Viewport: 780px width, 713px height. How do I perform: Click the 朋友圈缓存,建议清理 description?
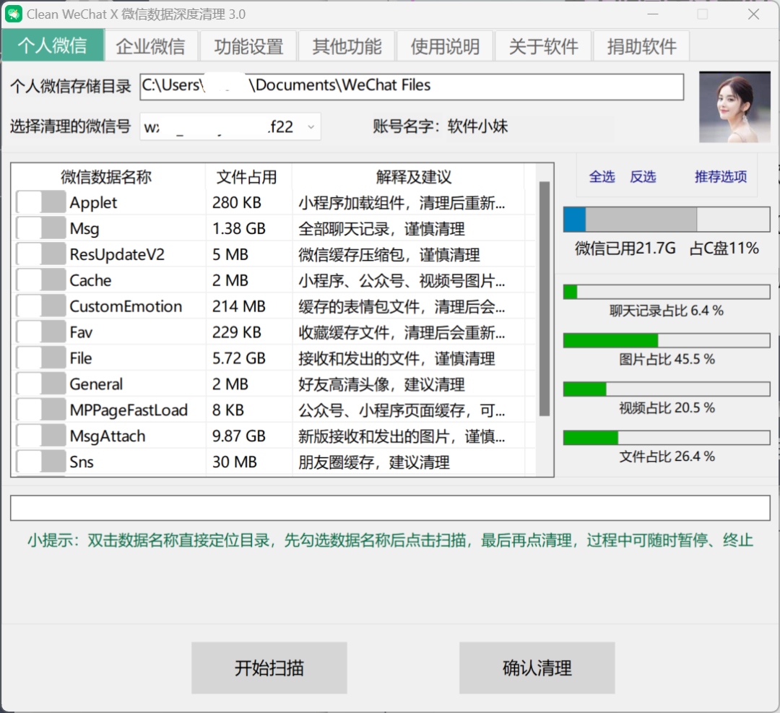[x=374, y=462]
